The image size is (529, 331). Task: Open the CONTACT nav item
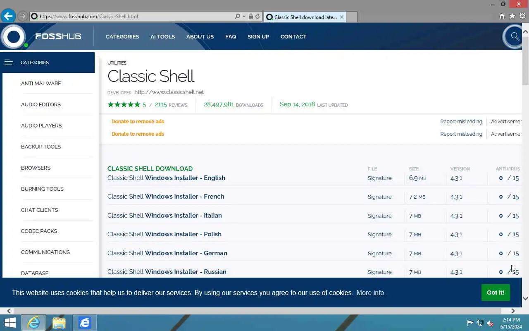click(293, 36)
